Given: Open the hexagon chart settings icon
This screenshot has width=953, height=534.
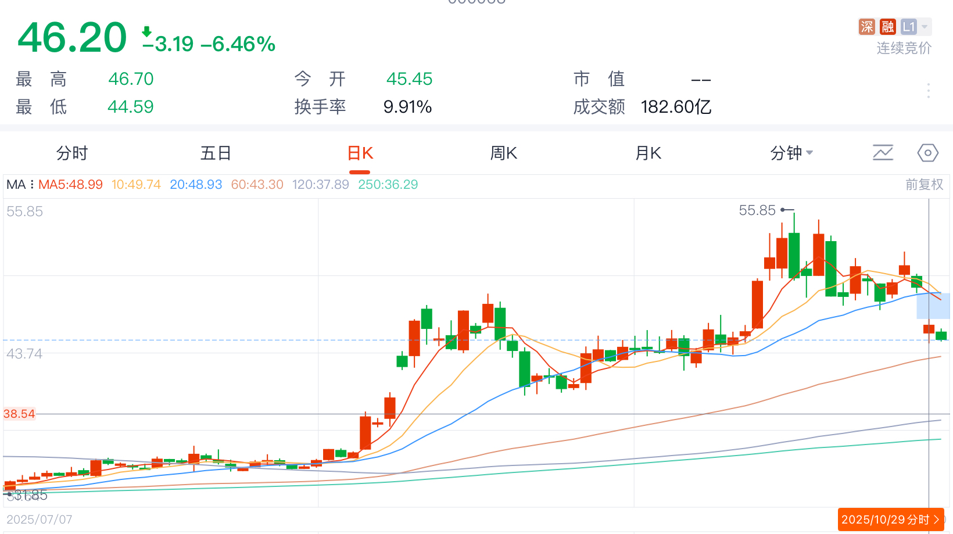Looking at the screenshot, I should click(x=928, y=153).
